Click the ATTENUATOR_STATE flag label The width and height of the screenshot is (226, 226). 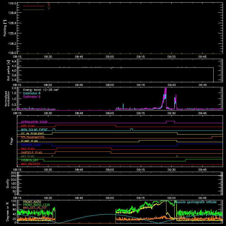[34, 122]
